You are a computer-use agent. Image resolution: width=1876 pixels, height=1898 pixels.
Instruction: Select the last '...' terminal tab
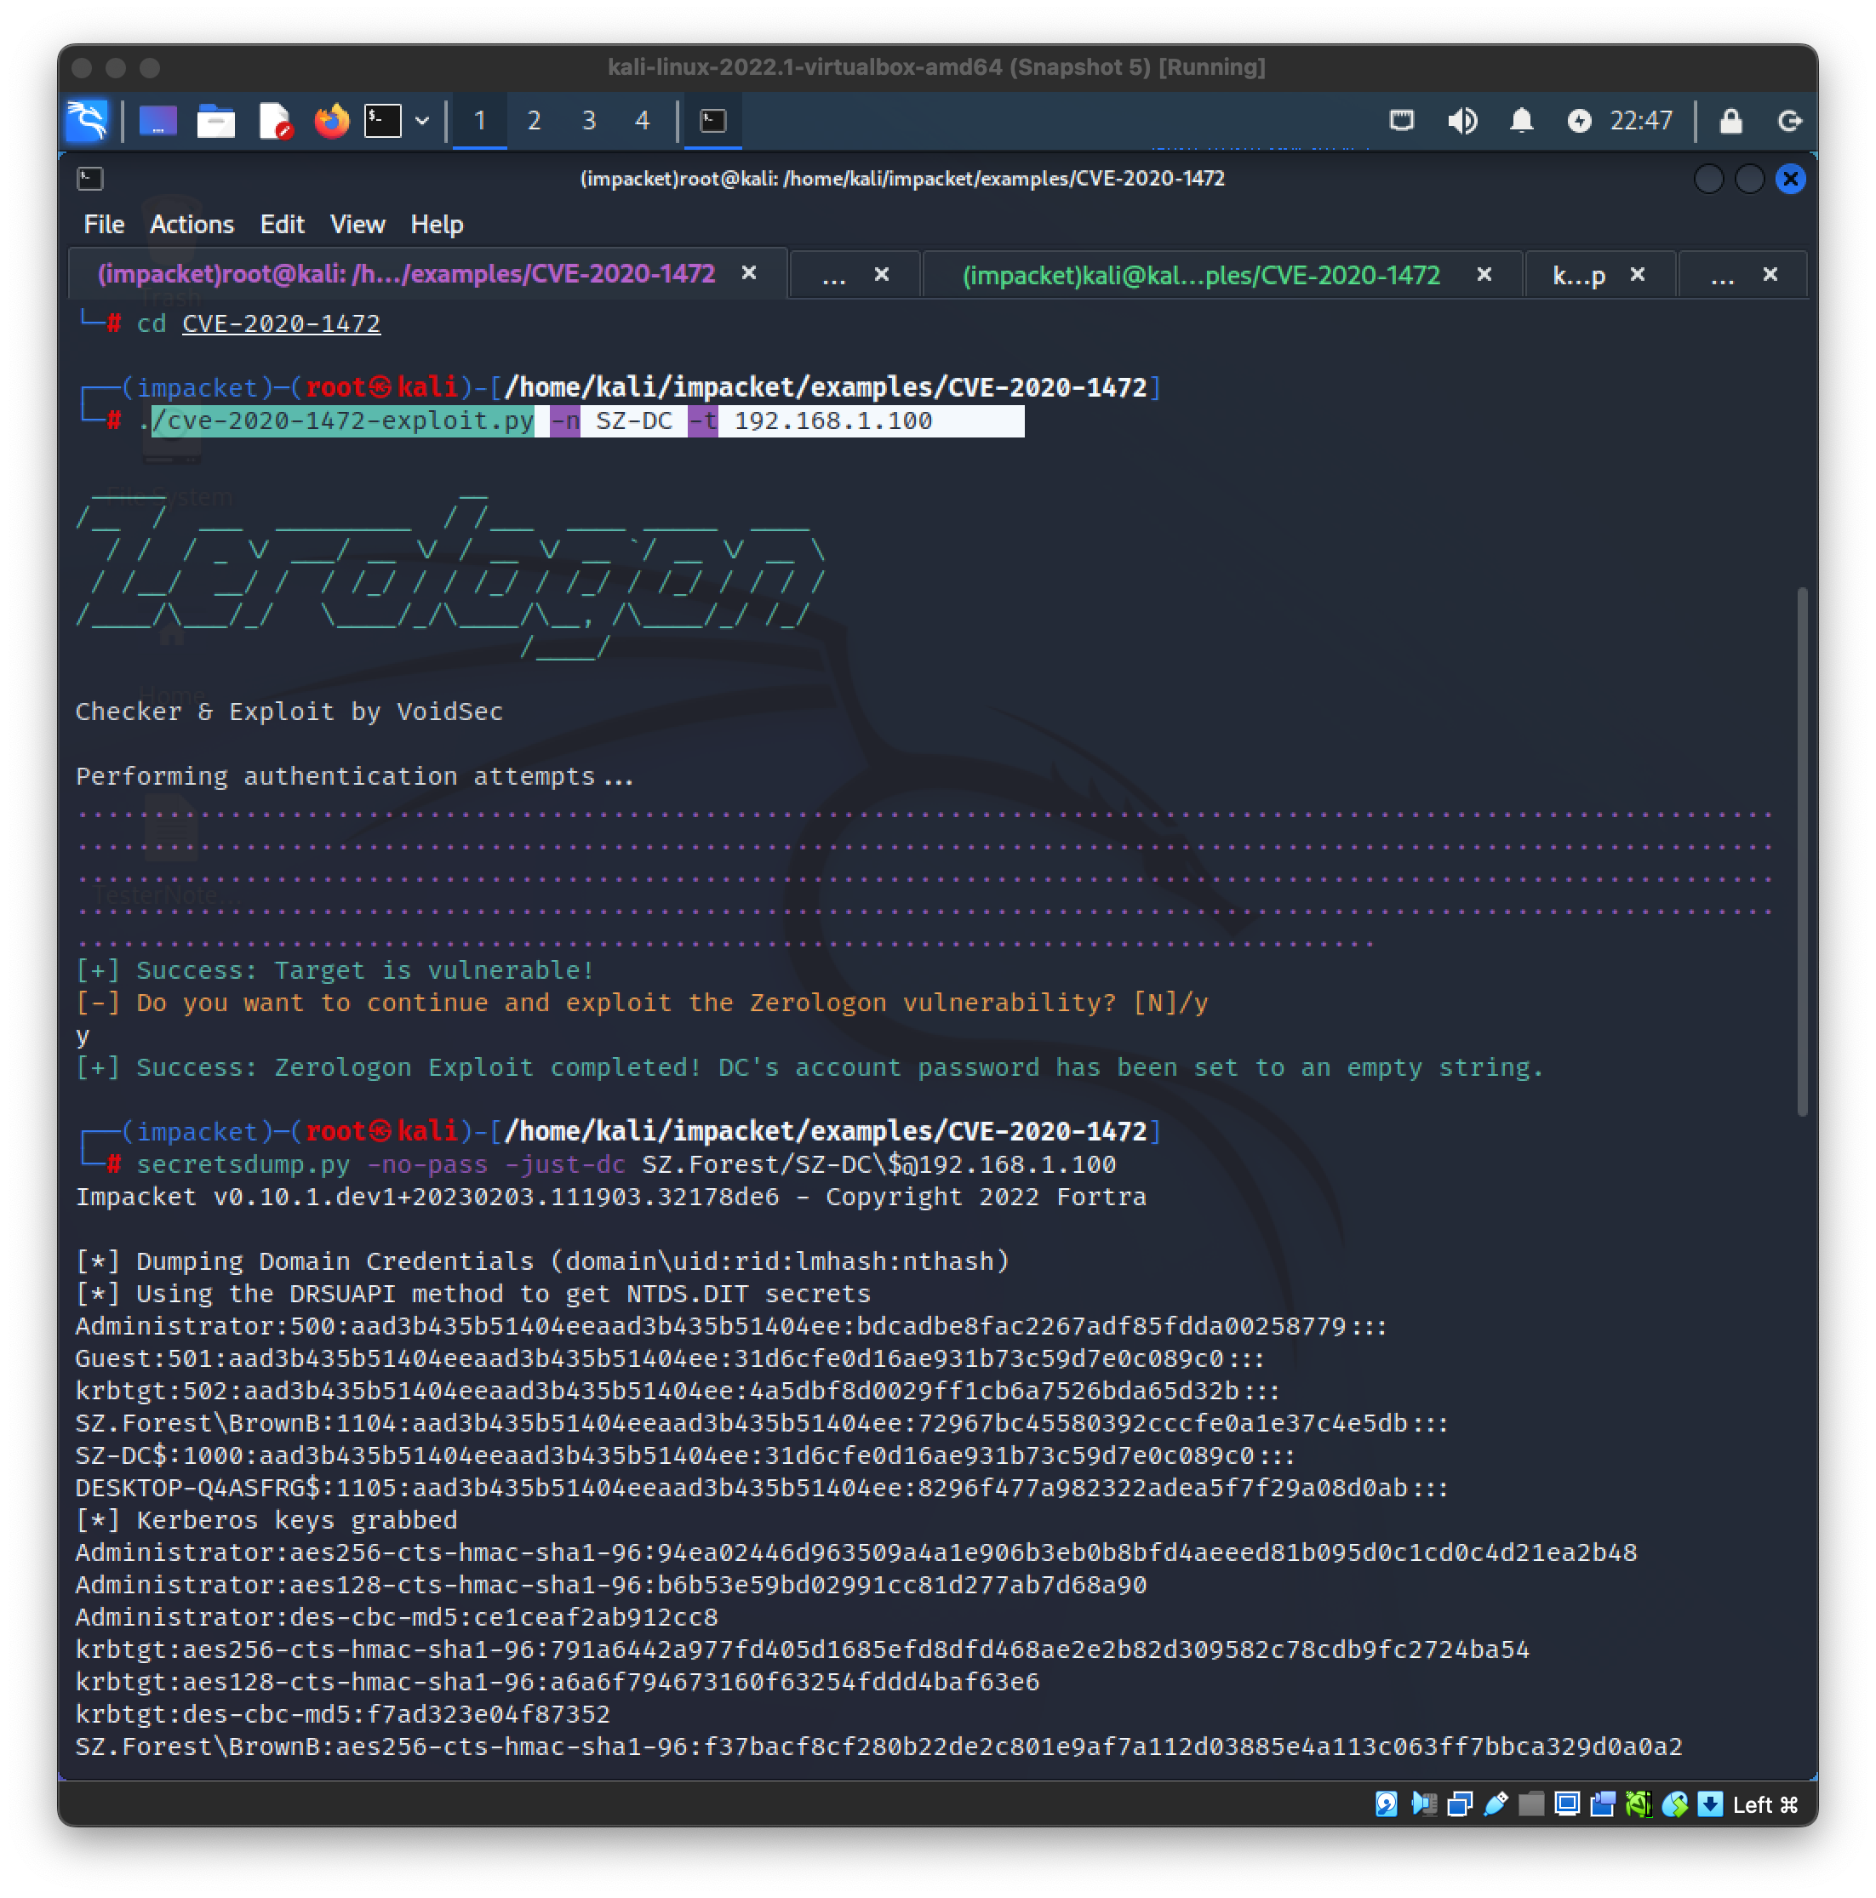pos(1722,276)
